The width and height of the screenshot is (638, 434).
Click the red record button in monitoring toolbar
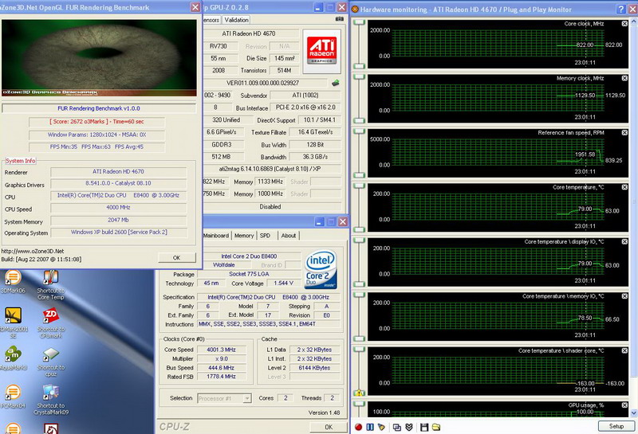tap(360, 426)
